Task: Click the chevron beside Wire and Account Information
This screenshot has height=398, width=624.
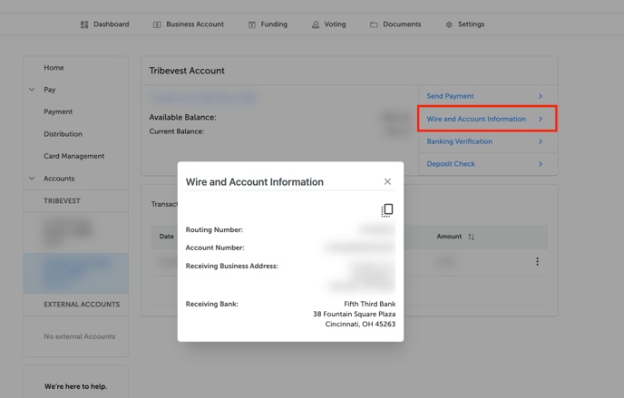Action: [541, 119]
